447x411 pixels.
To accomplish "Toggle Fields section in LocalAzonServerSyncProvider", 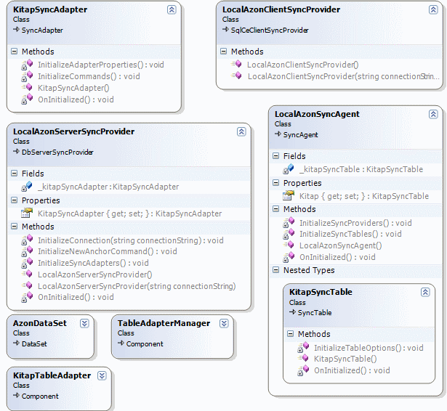I will pyautogui.click(x=15, y=174).
